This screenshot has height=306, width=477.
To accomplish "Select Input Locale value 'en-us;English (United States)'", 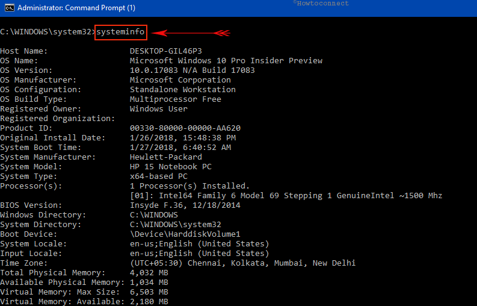I will click(200, 254).
